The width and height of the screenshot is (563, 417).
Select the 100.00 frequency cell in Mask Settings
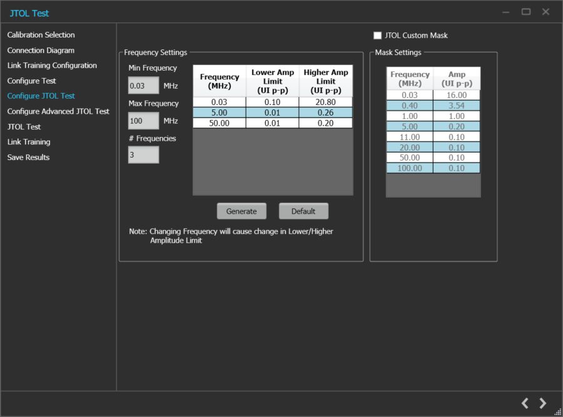pyautogui.click(x=410, y=168)
